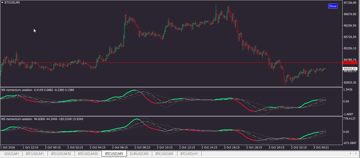Click the 3 Oct 00:21 time axis label
The image size is (360, 158).
(x=322, y=147)
